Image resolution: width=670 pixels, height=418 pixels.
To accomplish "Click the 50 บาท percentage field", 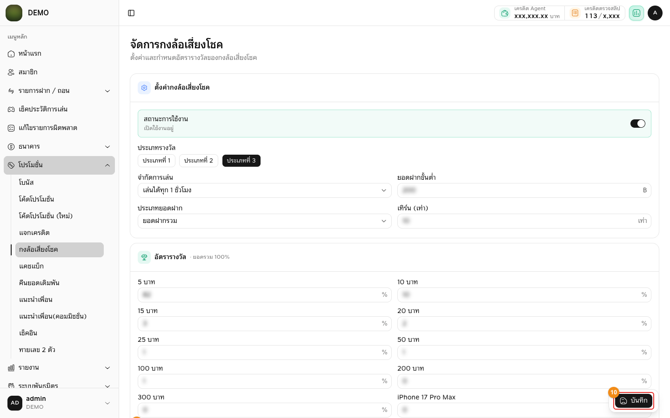I will (524, 353).
